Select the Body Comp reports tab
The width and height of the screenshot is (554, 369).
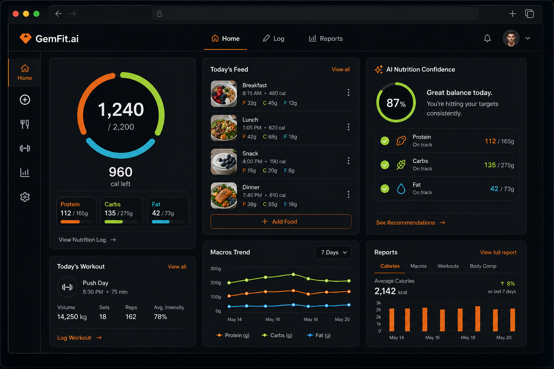click(483, 266)
